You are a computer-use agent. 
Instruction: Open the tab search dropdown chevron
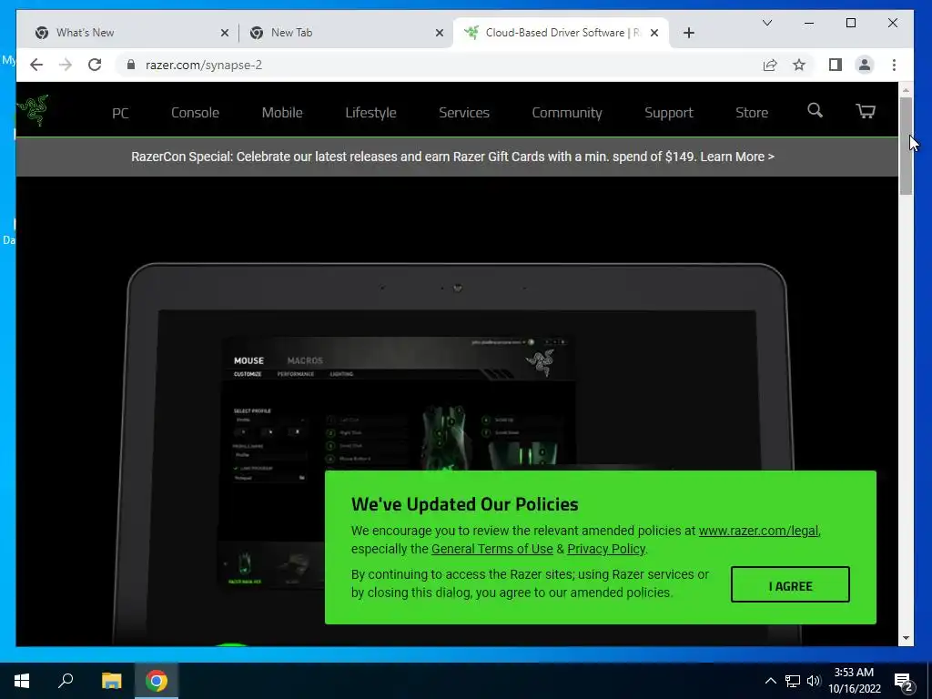[767, 23]
